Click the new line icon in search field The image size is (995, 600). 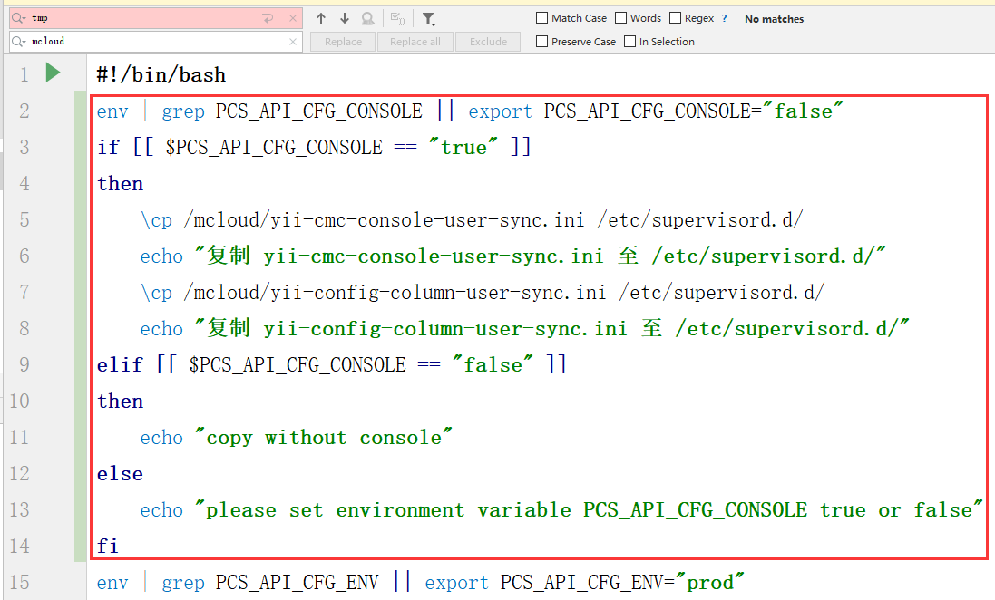[x=268, y=18]
